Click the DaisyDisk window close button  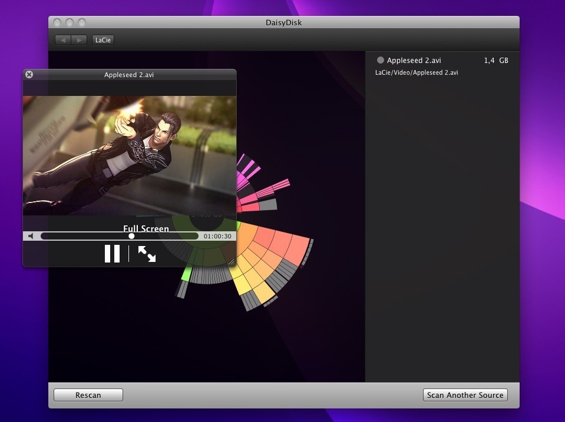[x=57, y=23]
